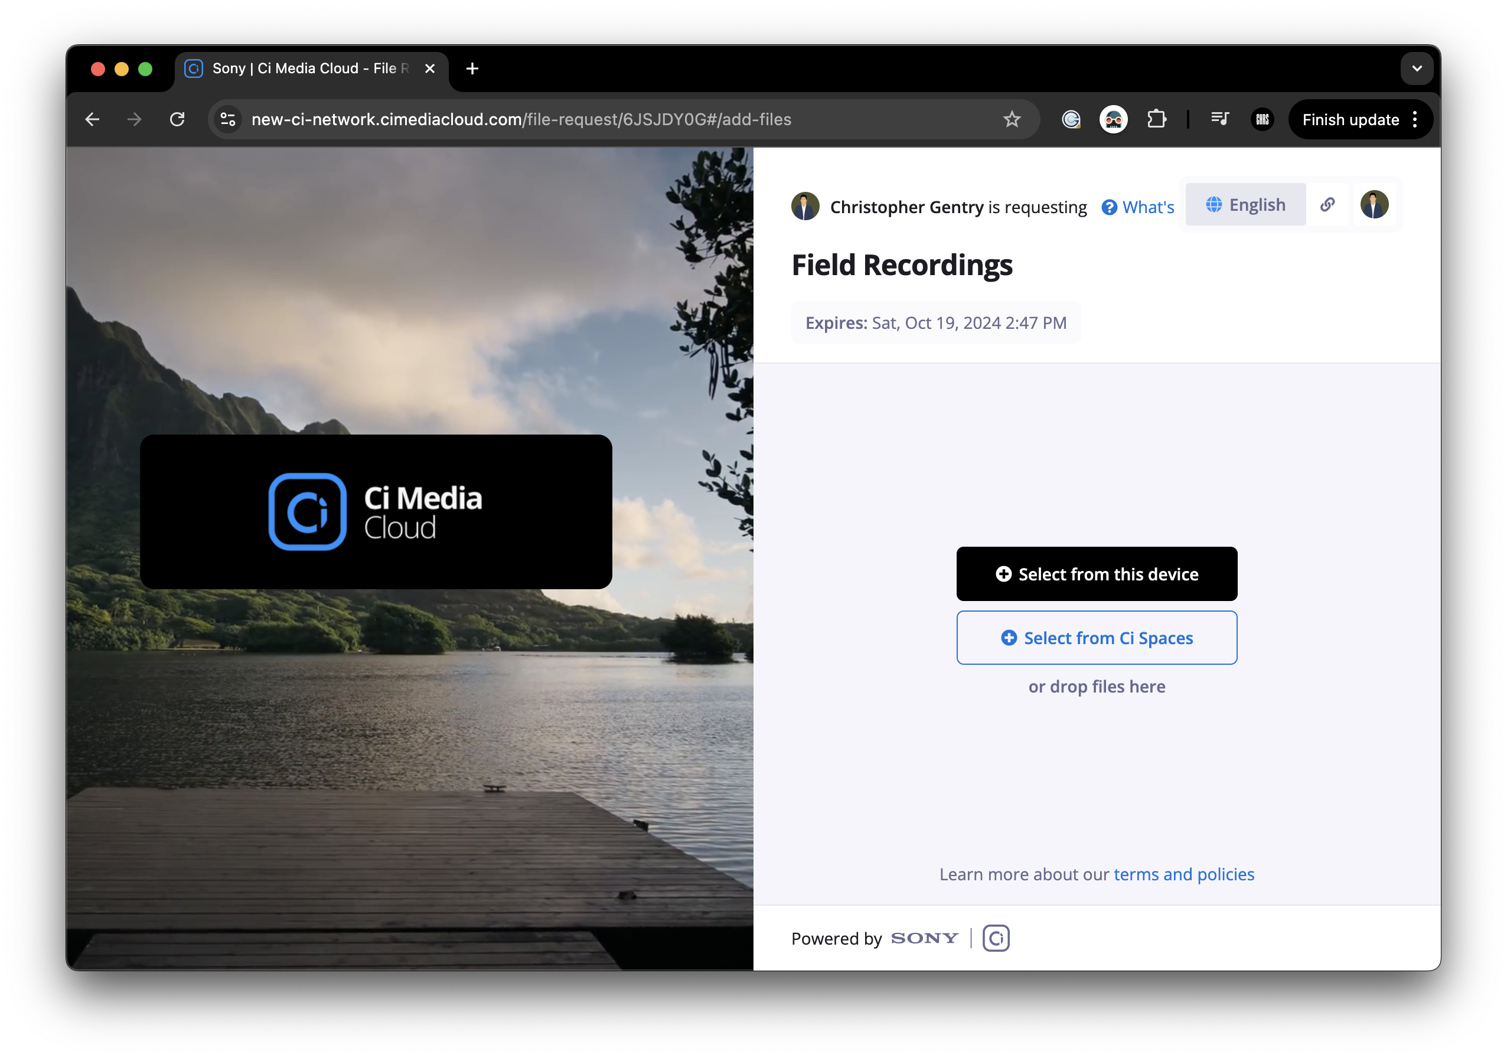
Task: Copy the share link via chain-link icon
Action: (1329, 205)
